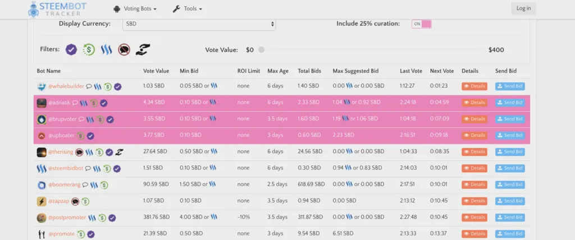This screenshot has width=575, height=240.
Task: Click the hand donation icon beside @therising
Action: coord(119,152)
